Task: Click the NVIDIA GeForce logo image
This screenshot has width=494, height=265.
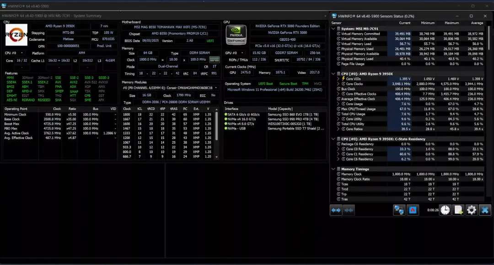Action: coord(236,35)
